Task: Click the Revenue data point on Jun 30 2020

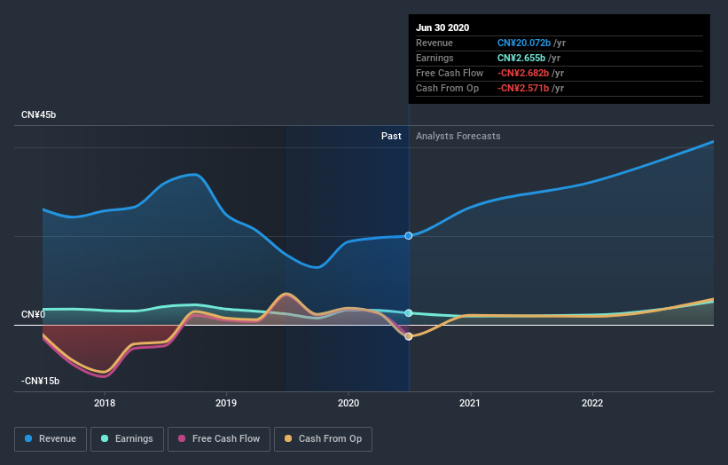Action: [409, 236]
